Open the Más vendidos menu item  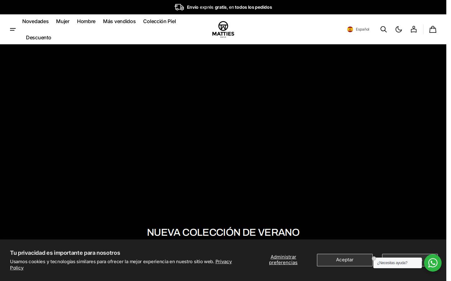click(119, 21)
